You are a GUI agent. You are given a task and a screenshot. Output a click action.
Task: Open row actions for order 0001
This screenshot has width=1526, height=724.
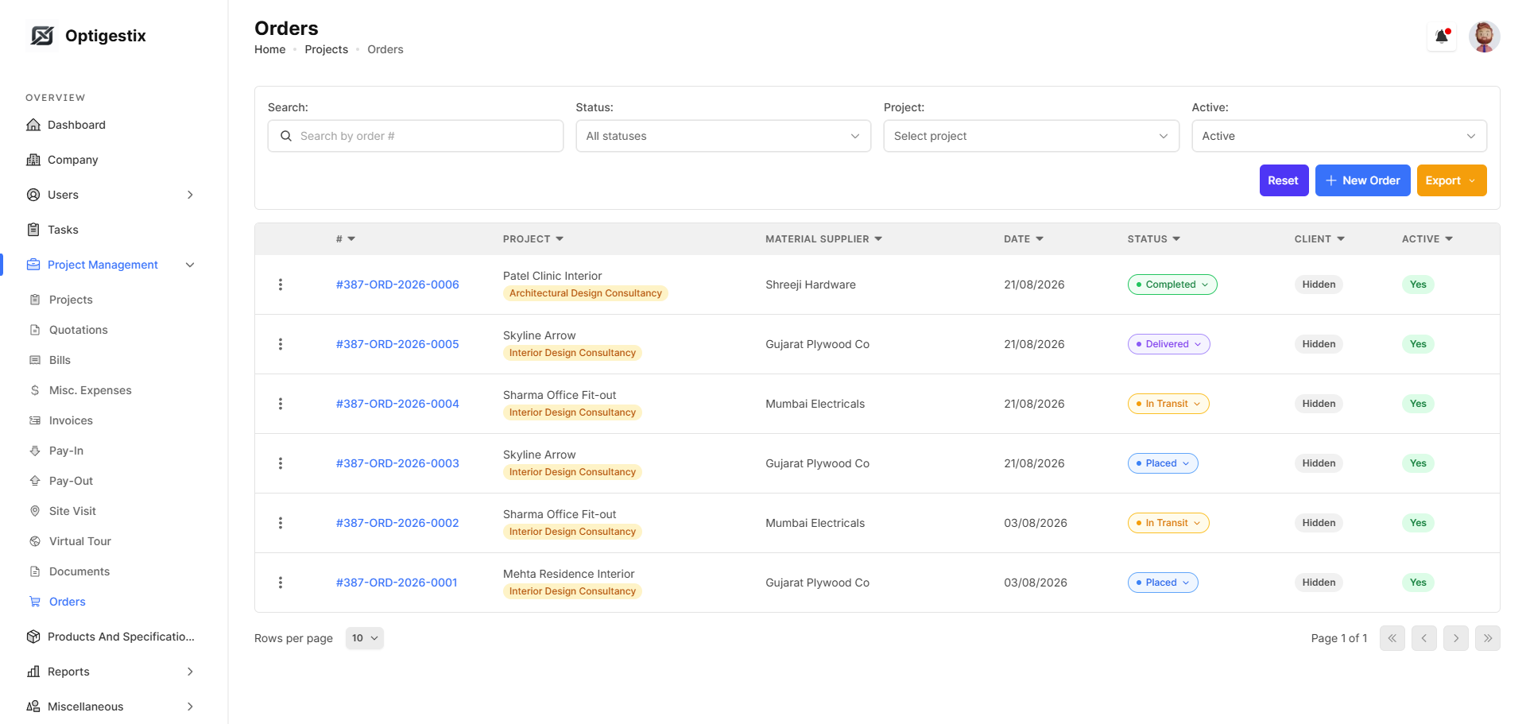281,583
